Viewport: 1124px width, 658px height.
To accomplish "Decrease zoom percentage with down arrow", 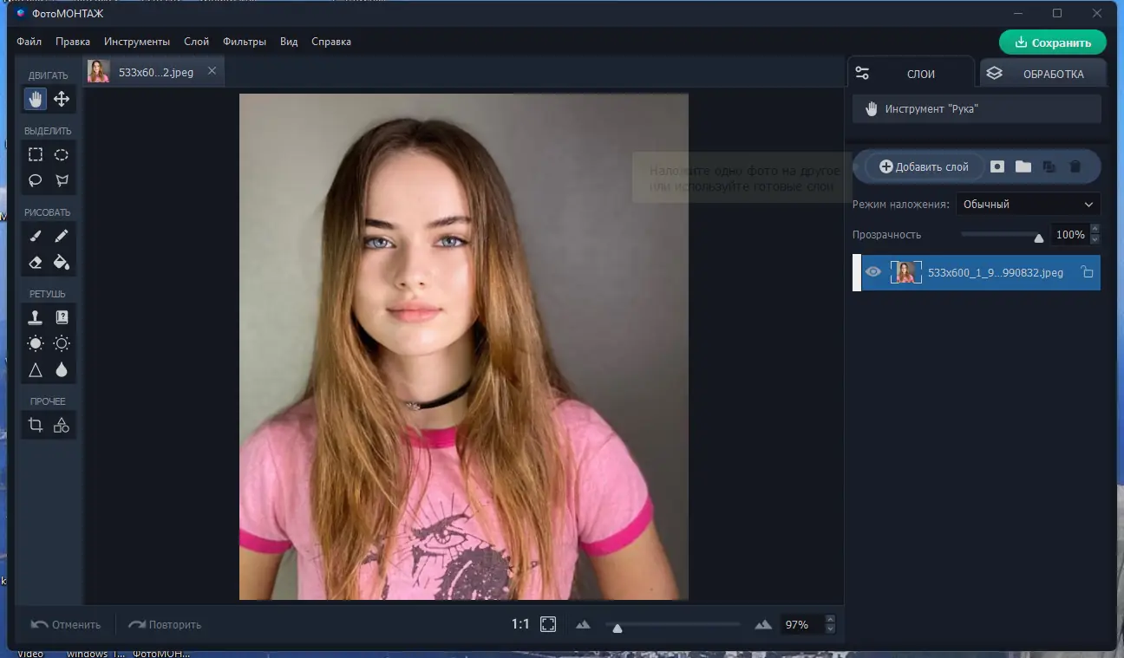I will [x=830, y=629].
